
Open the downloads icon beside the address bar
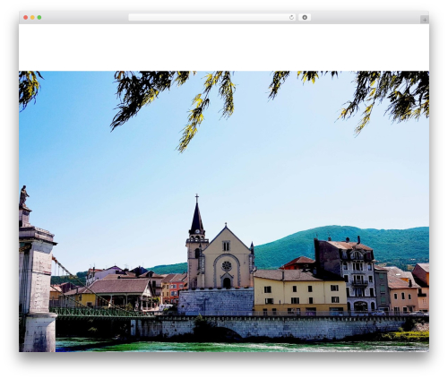pos(305,17)
